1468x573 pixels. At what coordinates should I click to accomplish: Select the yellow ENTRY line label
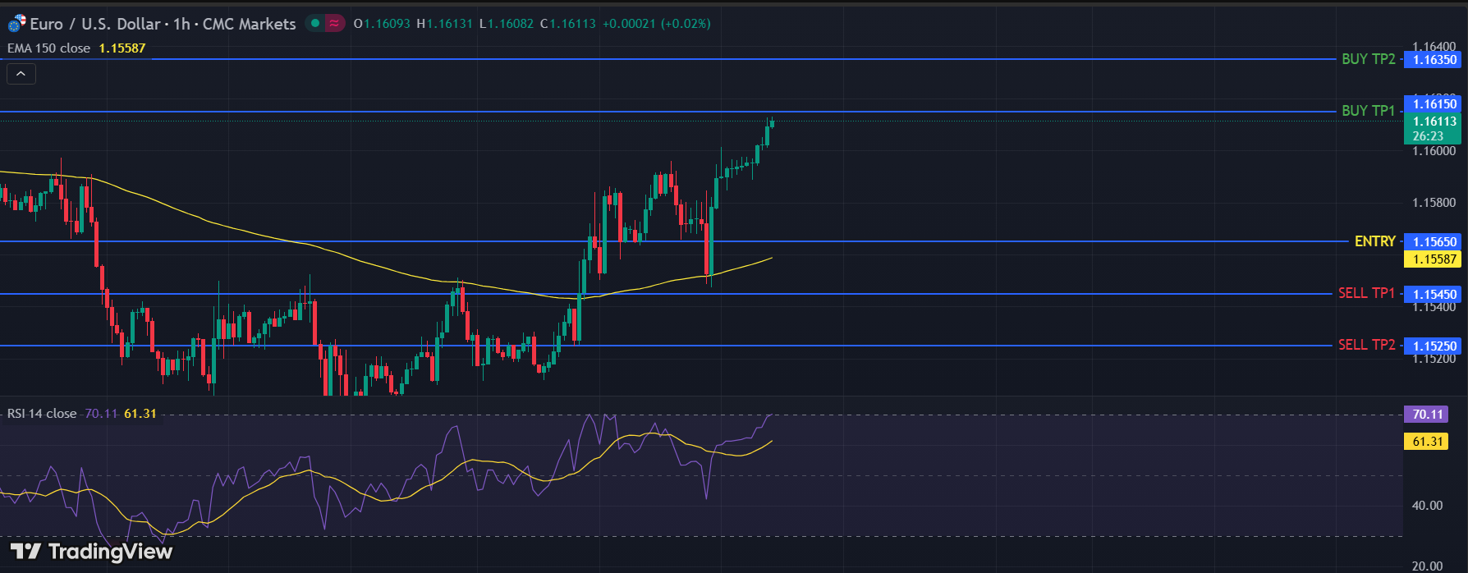(x=1374, y=241)
